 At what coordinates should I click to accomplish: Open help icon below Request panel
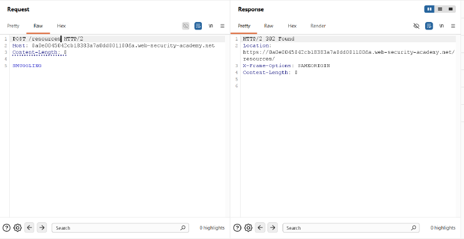point(6,228)
